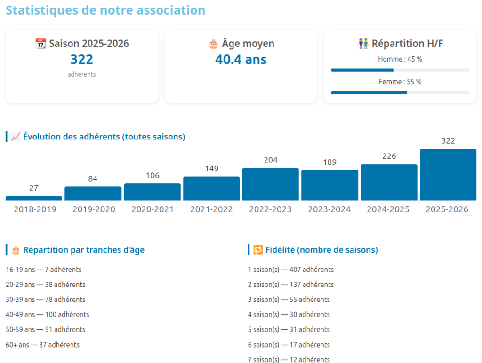Screen dimensions: 482x363
Task: Click the 2023-2024 bar with 189 members
Action: pyautogui.click(x=329, y=185)
